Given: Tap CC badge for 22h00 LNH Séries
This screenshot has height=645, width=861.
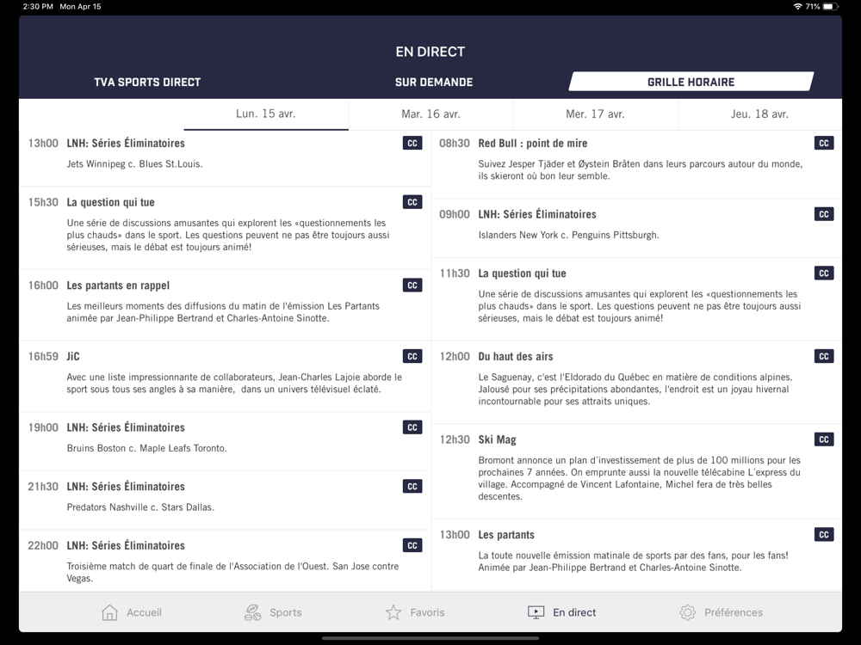Looking at the screenshot, I should click(412, 546).
